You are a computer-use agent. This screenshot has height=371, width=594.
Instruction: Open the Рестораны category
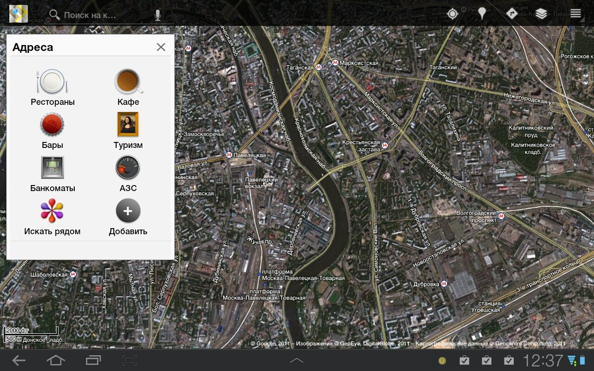click(x=52, y=82)
